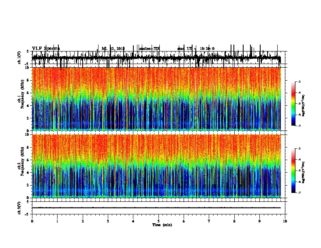
Task: Click the time axis tick label "8"
Action: 234,221
